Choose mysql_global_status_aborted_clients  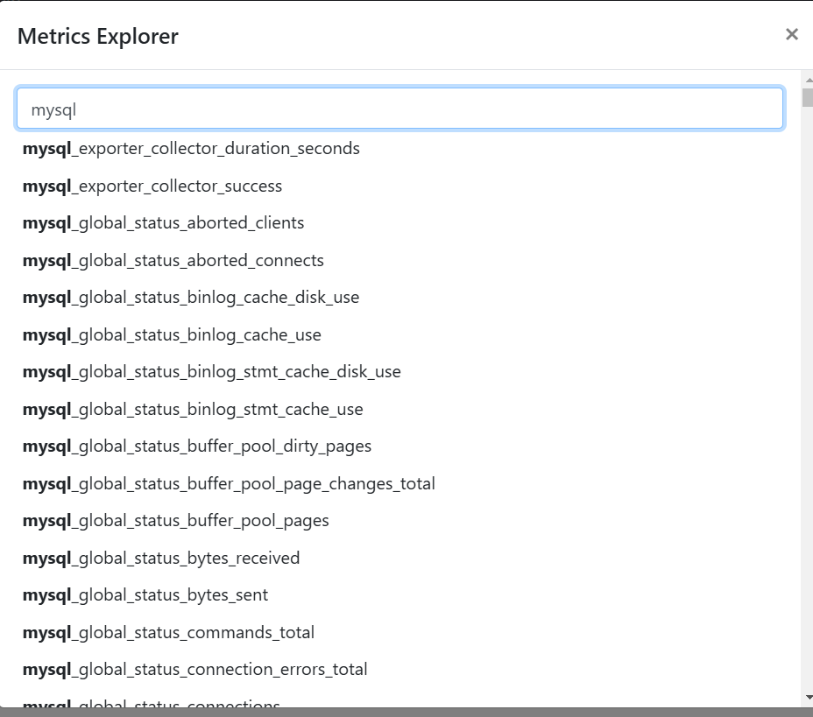pyautogui.click(x=163, y=223)
